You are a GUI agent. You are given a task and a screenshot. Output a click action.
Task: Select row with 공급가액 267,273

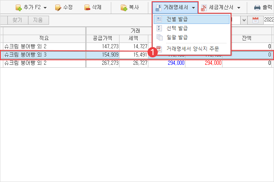137,63
